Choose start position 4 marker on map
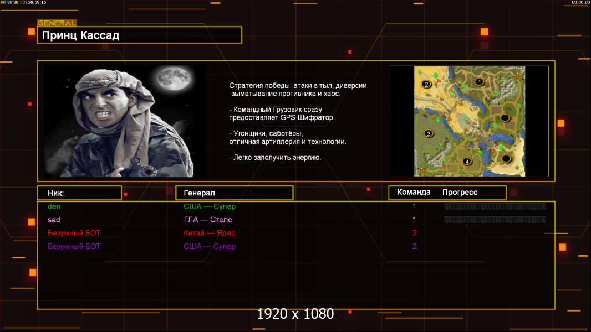 click(x=467, y=162)
